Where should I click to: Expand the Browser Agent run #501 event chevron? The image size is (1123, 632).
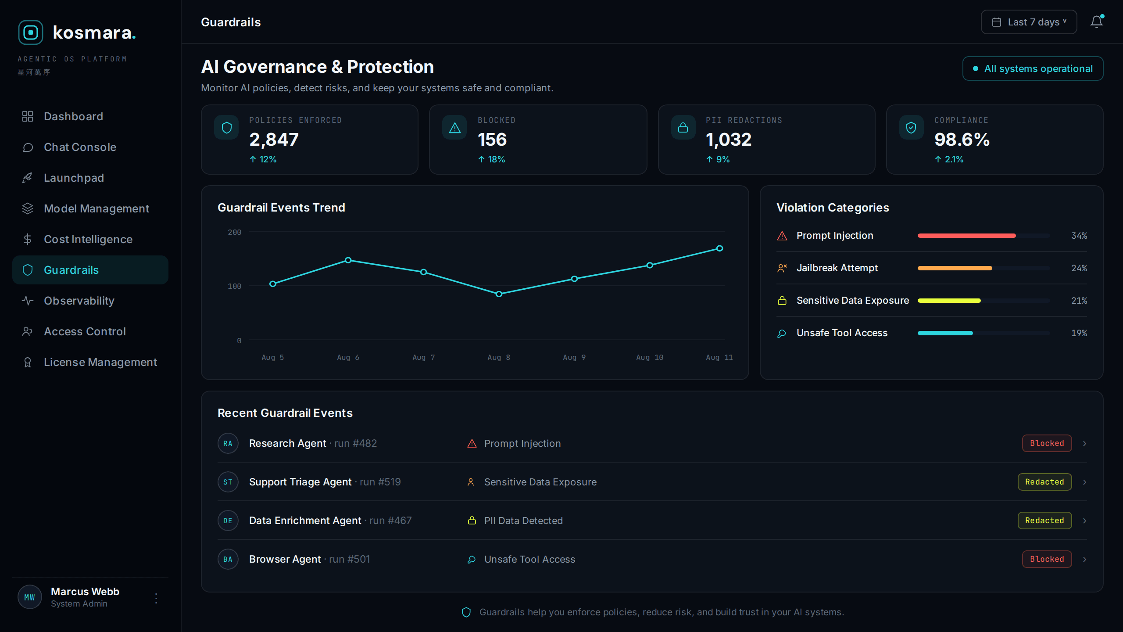[x=1085, y=559]
